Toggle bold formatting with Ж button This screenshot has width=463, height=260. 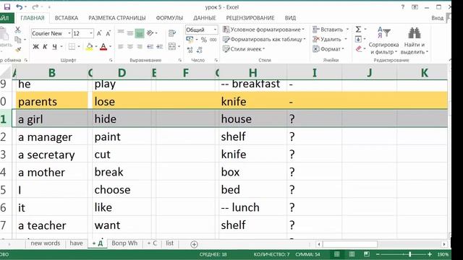[35, 46]
